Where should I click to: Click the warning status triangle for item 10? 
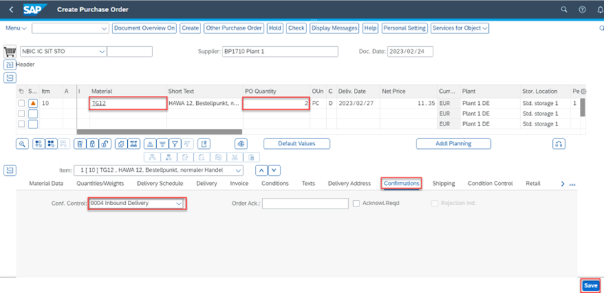tap(33, 103)
